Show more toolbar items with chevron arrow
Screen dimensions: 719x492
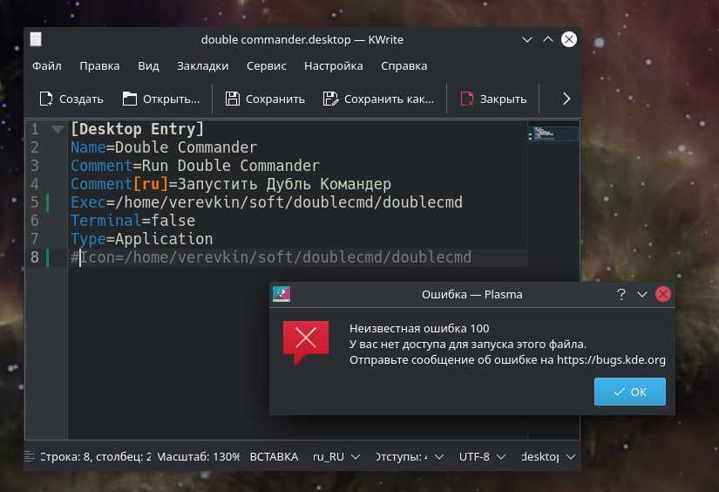(x=566, y=99)
